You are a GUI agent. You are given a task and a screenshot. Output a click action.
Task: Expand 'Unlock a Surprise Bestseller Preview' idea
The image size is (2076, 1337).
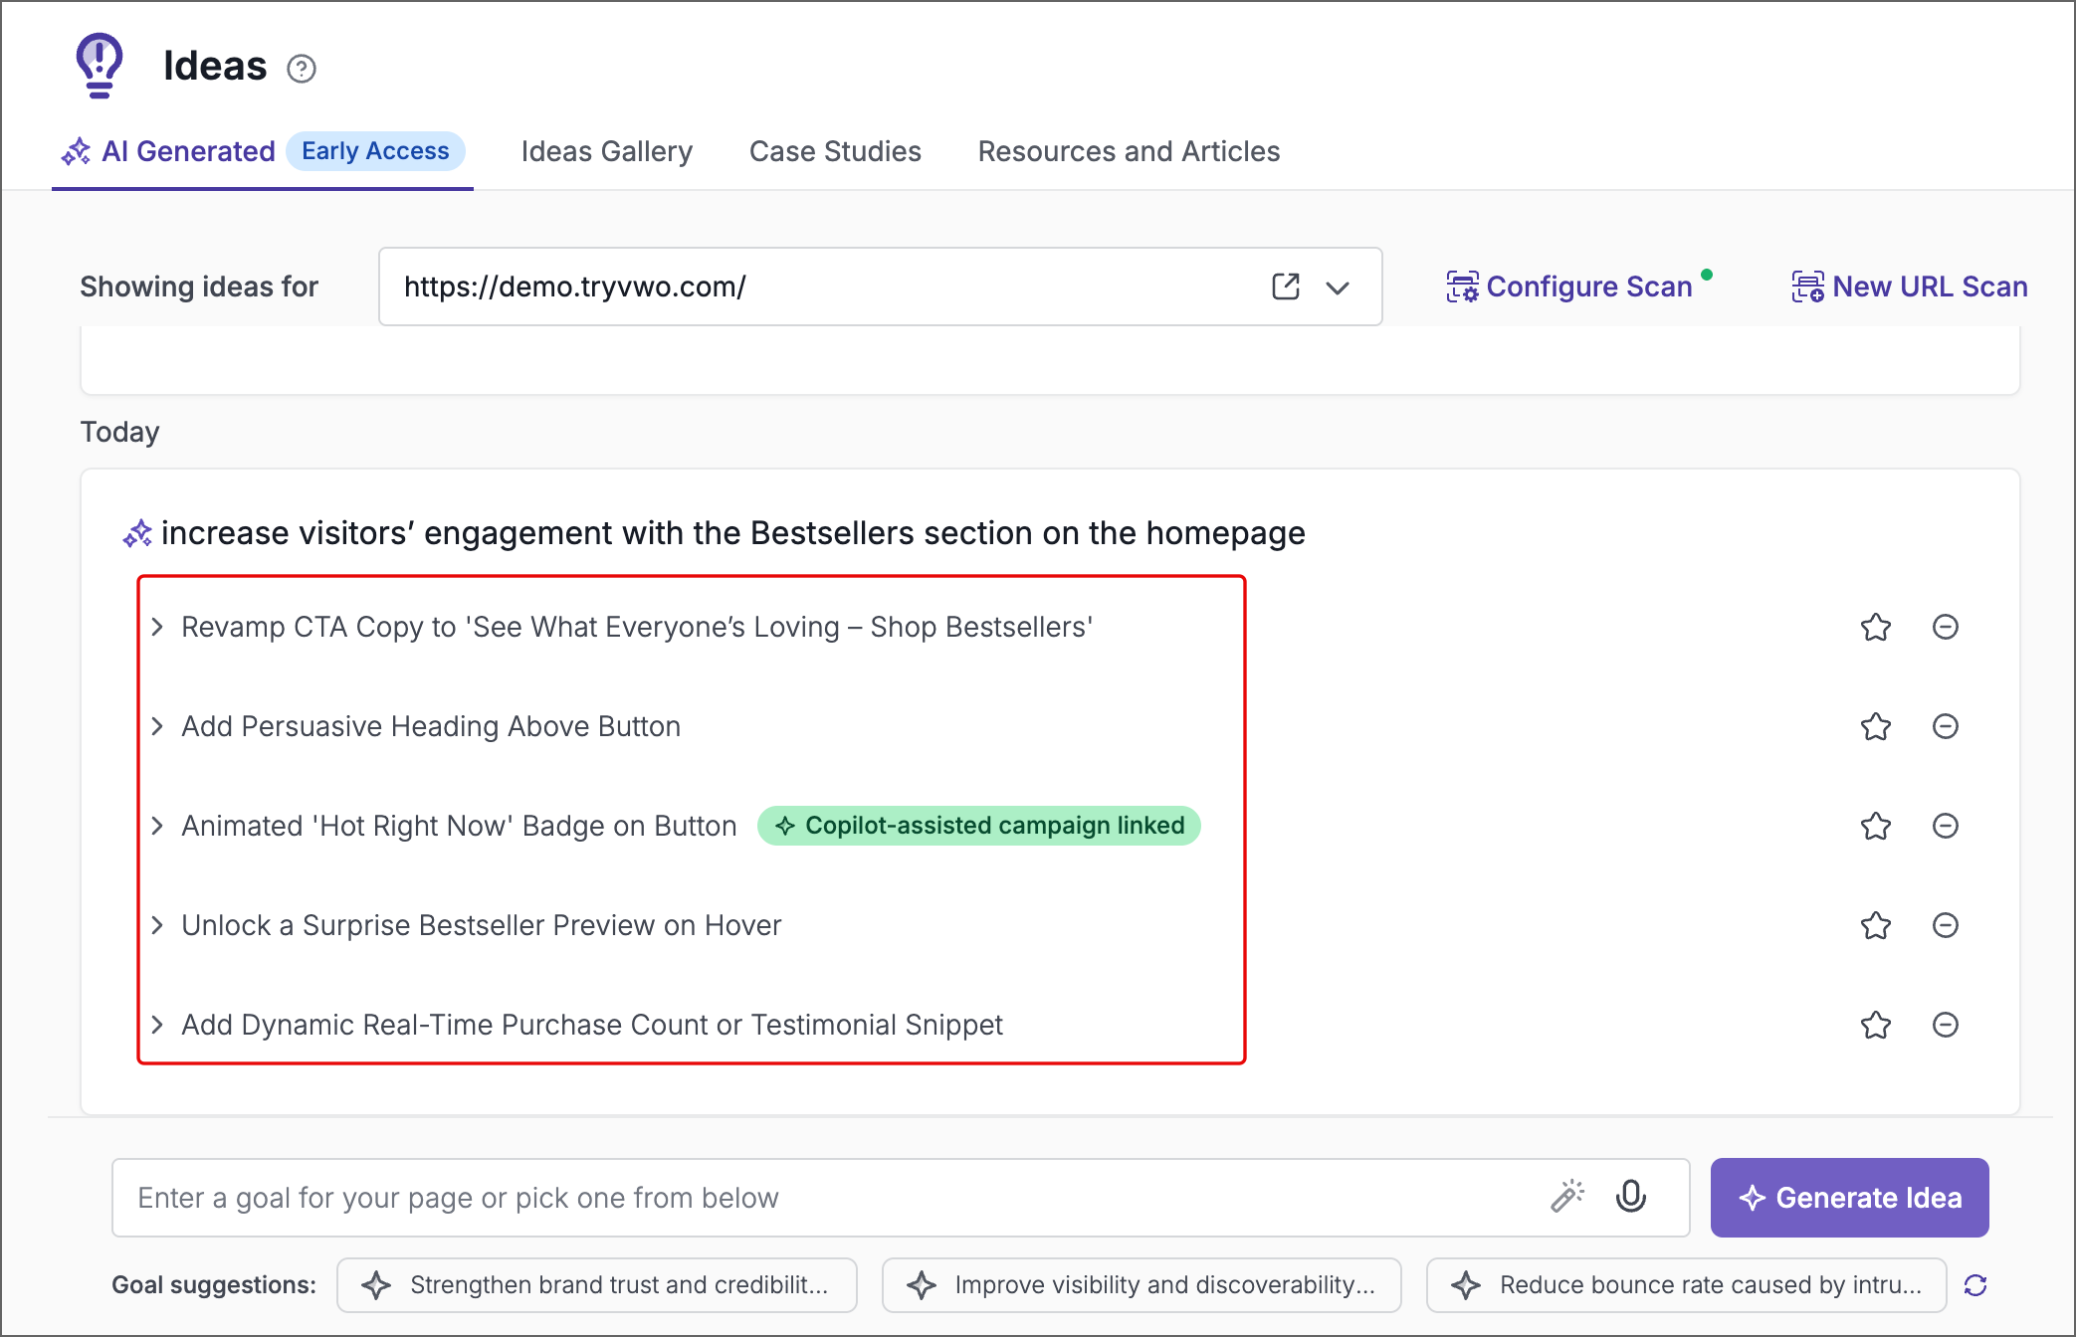[x=157, y=925]
